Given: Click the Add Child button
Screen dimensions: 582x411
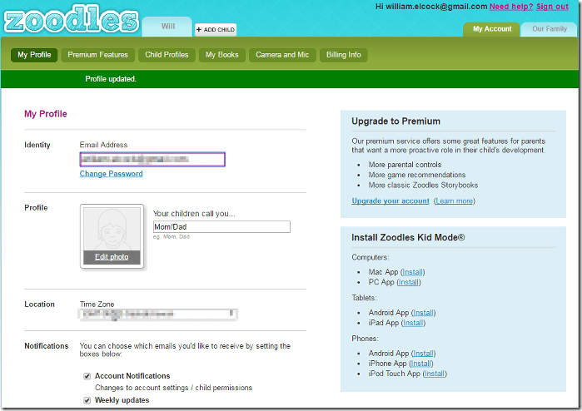Looking at the screenshot, I should click(x=216, y=30).
